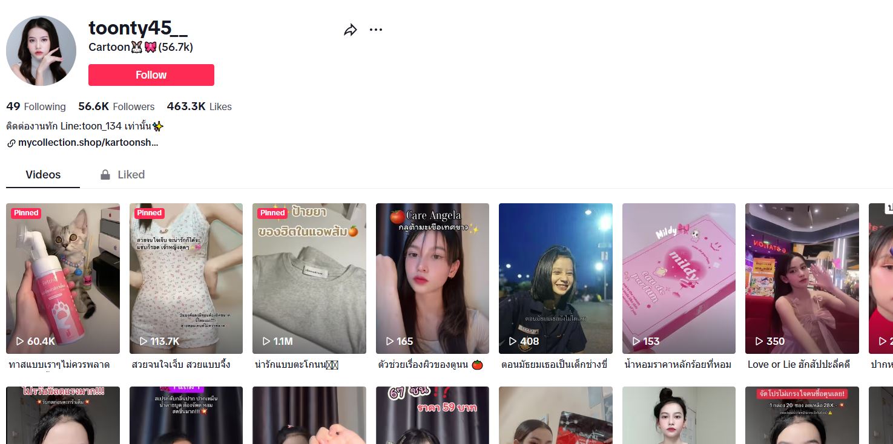Click play icon on 408 video

point(513,341)
